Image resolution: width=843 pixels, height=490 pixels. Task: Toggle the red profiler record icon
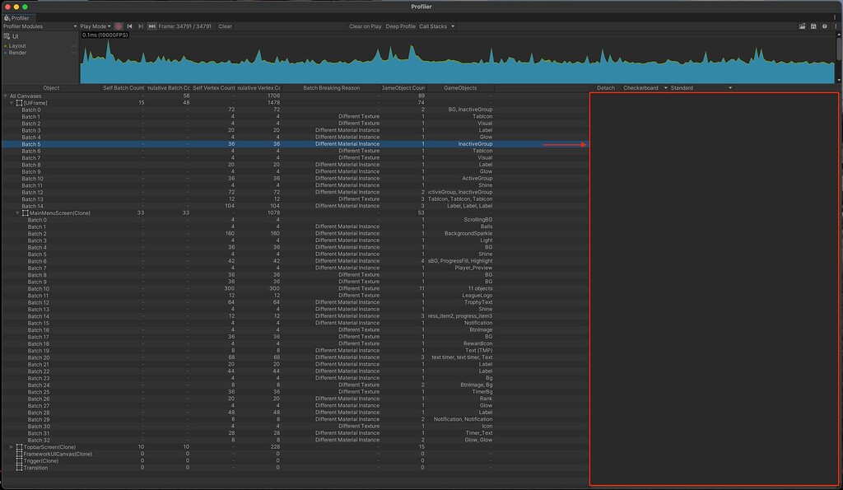[x=118, y=26]
